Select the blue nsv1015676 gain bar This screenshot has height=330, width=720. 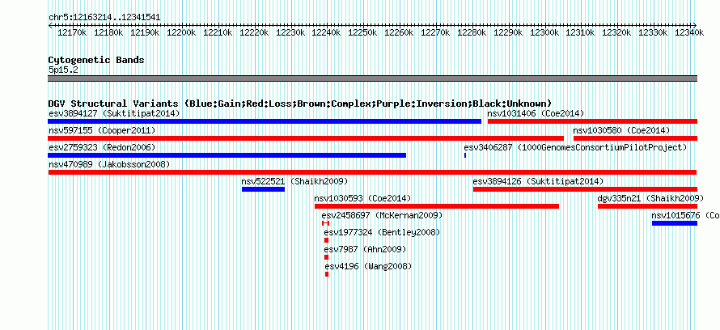pyautogui.click(x=675, y=223)
